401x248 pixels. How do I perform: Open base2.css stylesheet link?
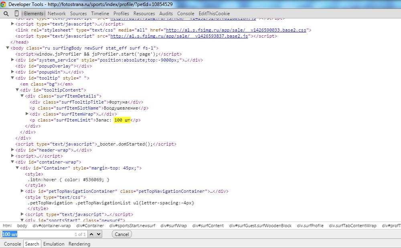236,30
